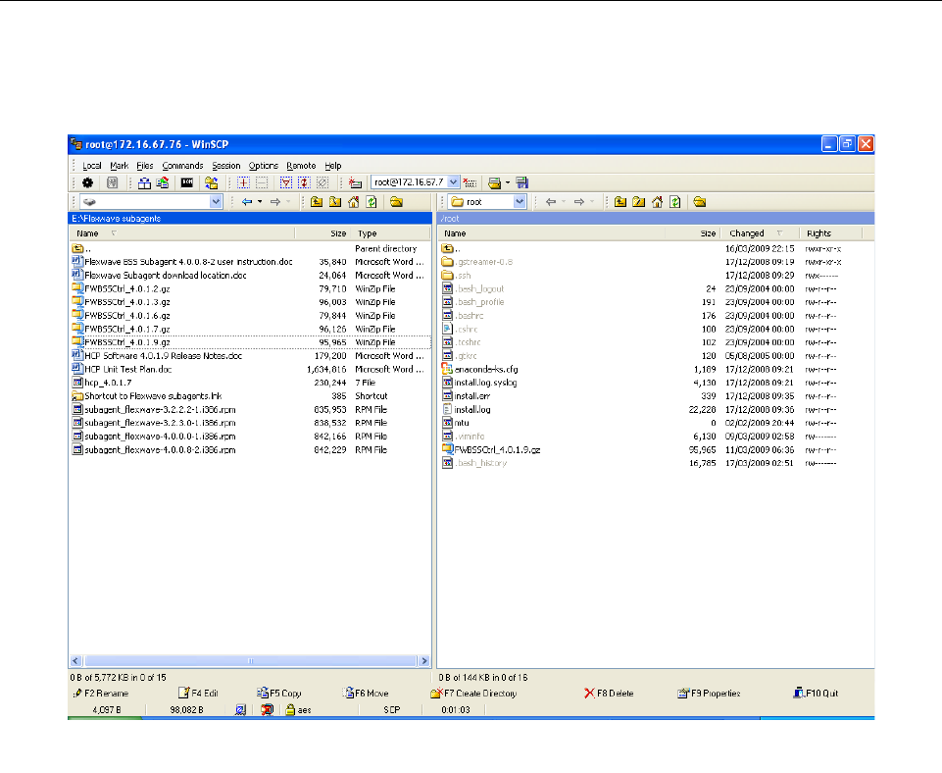Go to local Home Directory
The image size is (942, 773).
click(353, 202)
